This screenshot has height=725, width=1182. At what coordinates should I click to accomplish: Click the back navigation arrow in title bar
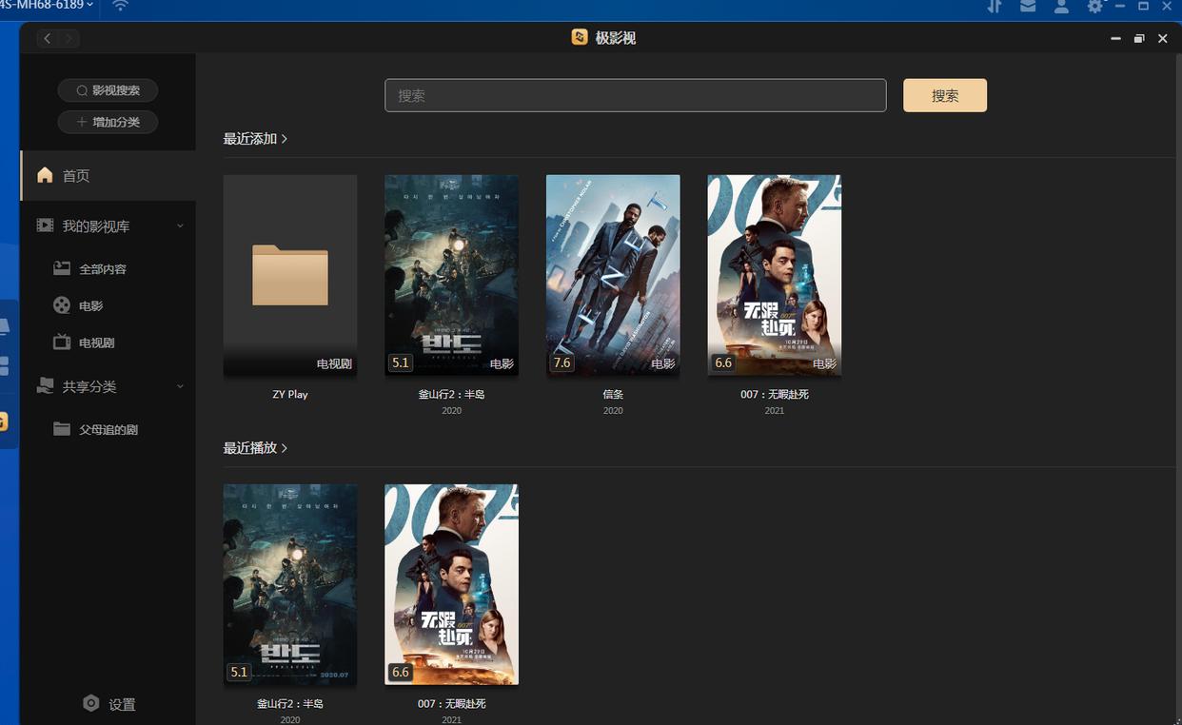[48, 38]
